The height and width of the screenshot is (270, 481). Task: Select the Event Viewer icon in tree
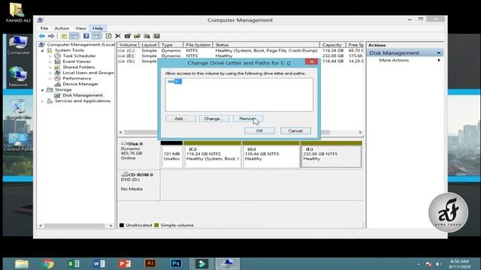[57, 61]
